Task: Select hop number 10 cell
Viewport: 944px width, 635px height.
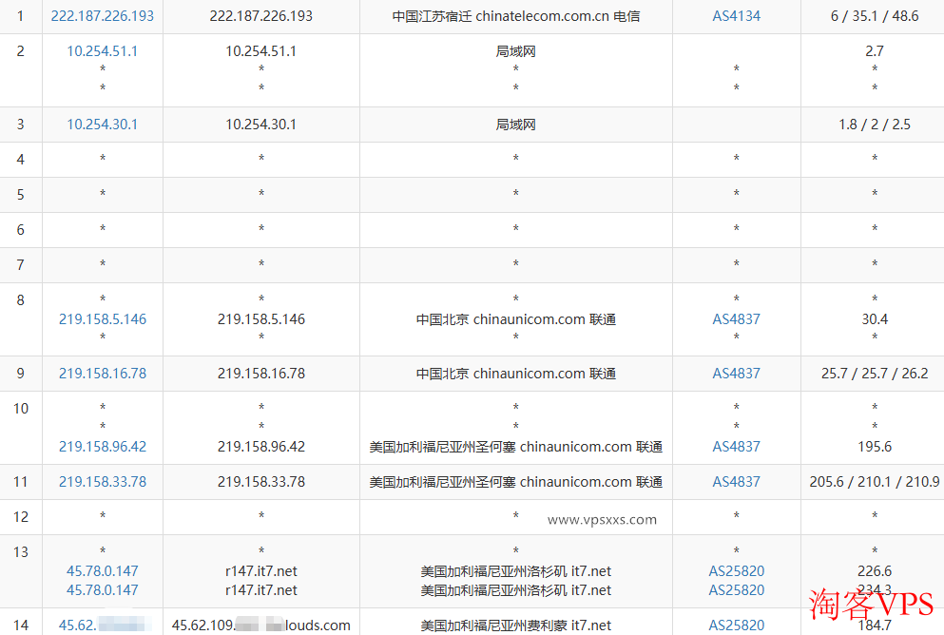Action: 21,428
